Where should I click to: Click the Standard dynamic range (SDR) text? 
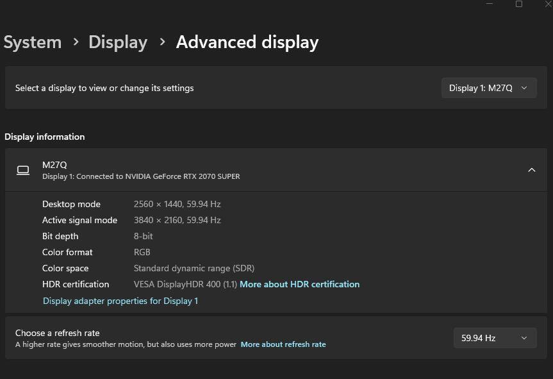coord(194,268)
